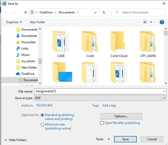Click the Forward navigation arrow

click(14, 12)
